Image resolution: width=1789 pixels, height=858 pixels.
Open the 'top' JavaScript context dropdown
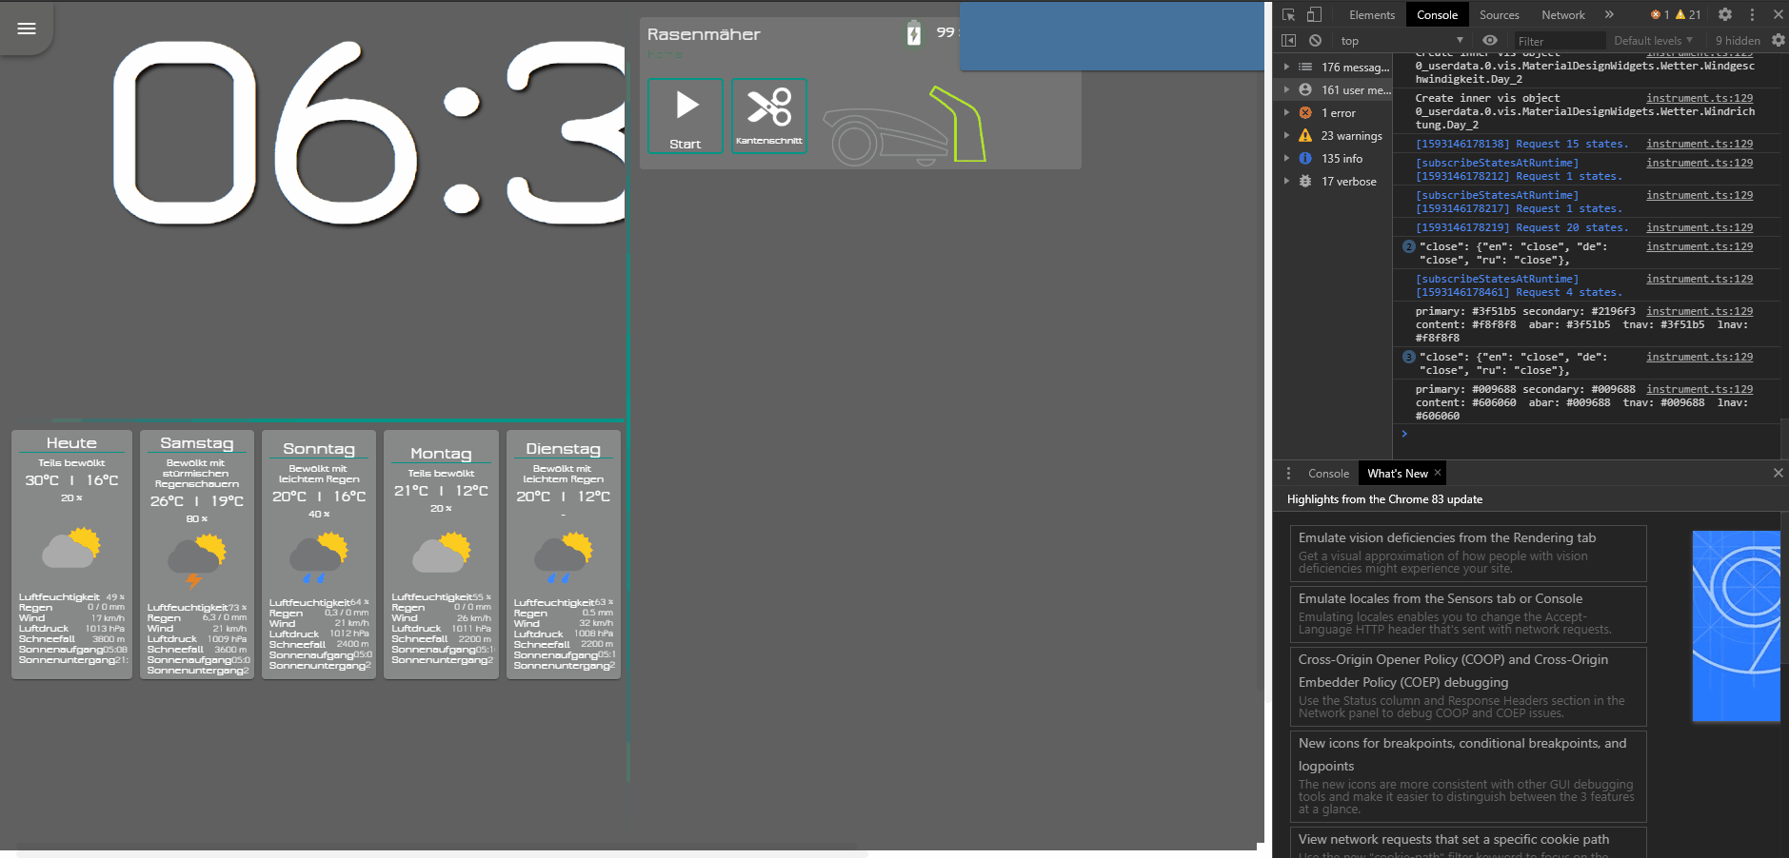[x=1401, y=41]
